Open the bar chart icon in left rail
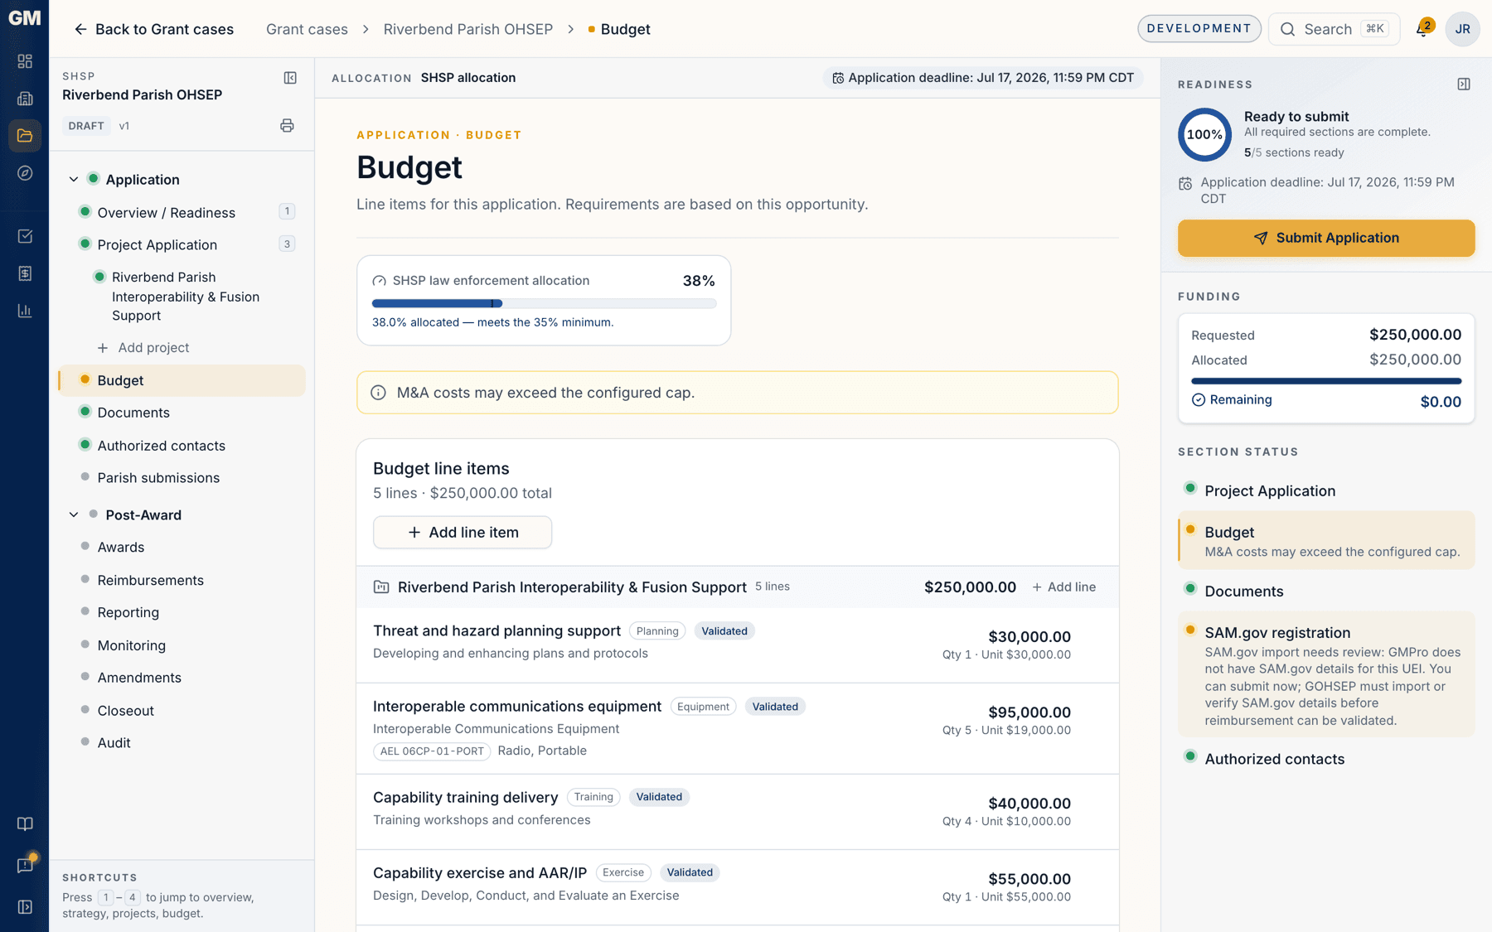 pos(25,311)
